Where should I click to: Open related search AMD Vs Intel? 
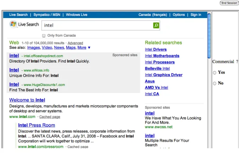(x=157, y=88)
